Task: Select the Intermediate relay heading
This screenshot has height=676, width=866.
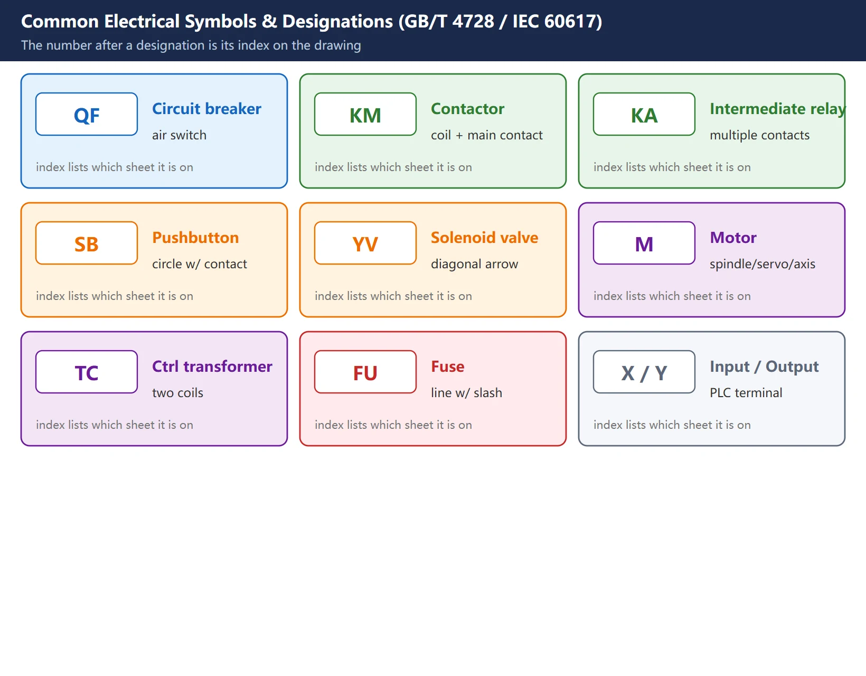Action: (778, 109)
